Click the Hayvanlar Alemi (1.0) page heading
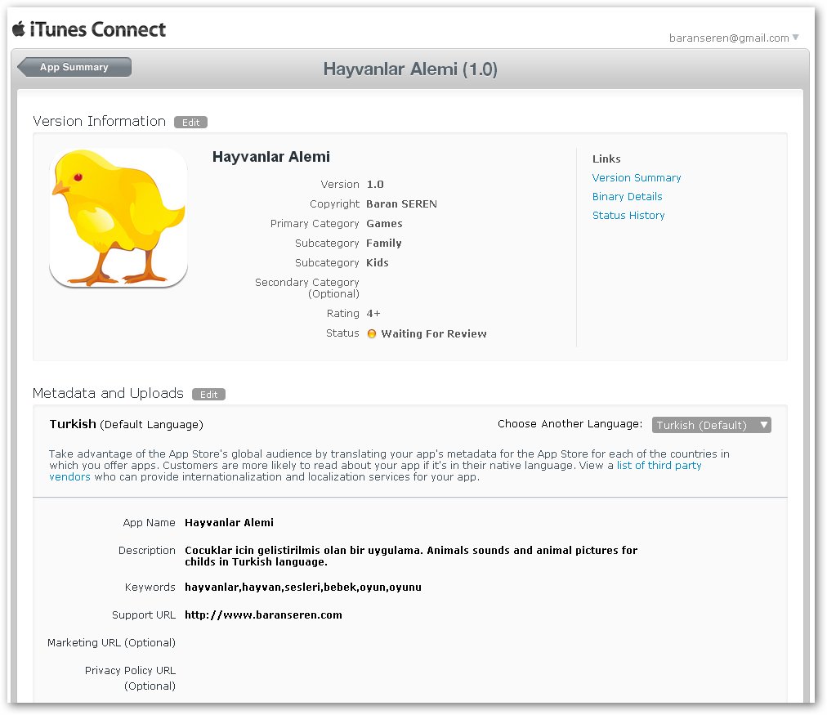The image size is (827, 715). 410,69
